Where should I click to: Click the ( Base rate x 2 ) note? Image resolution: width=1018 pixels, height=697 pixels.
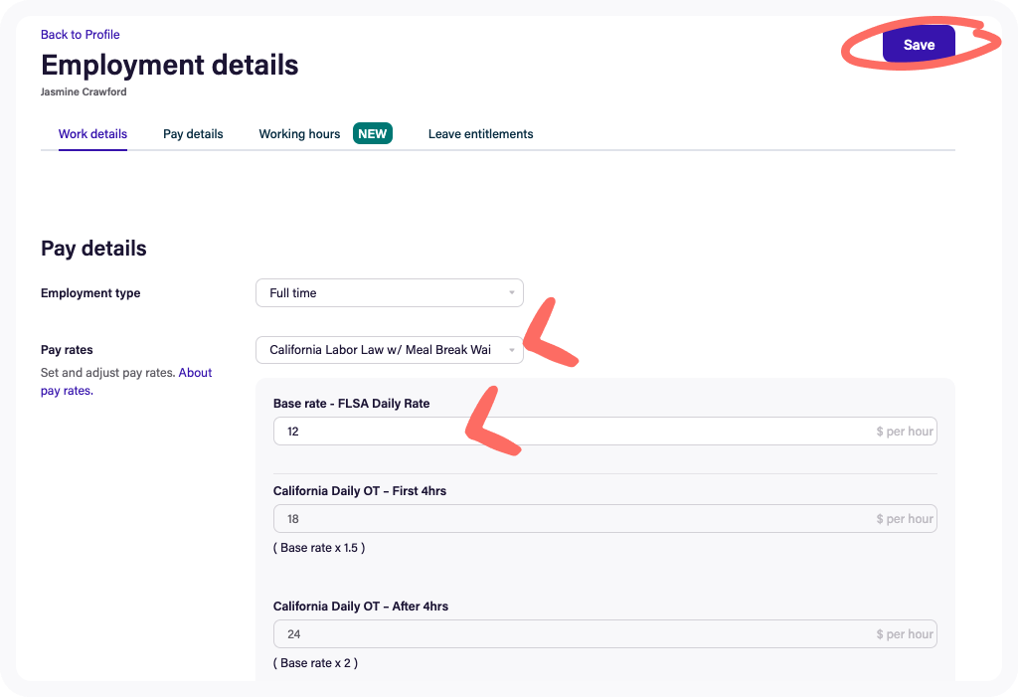[315, 663]
